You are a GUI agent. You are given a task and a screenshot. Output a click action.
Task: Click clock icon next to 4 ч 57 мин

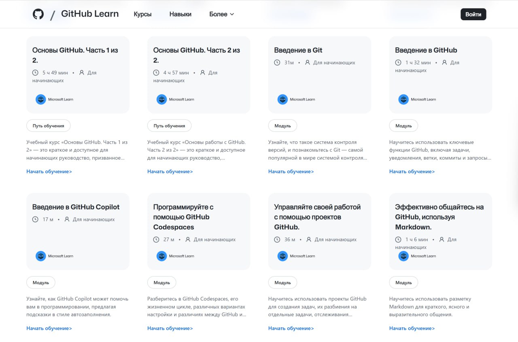(x=156, y=73)
